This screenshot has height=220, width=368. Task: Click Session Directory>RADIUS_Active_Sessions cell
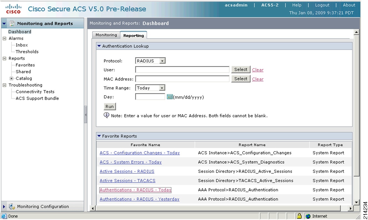coord(245,171)
